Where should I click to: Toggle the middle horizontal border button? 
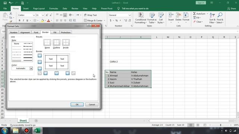[40, 62]
